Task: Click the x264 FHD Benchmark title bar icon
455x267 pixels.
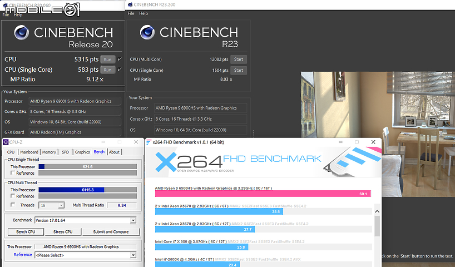Action: (149, 142)
